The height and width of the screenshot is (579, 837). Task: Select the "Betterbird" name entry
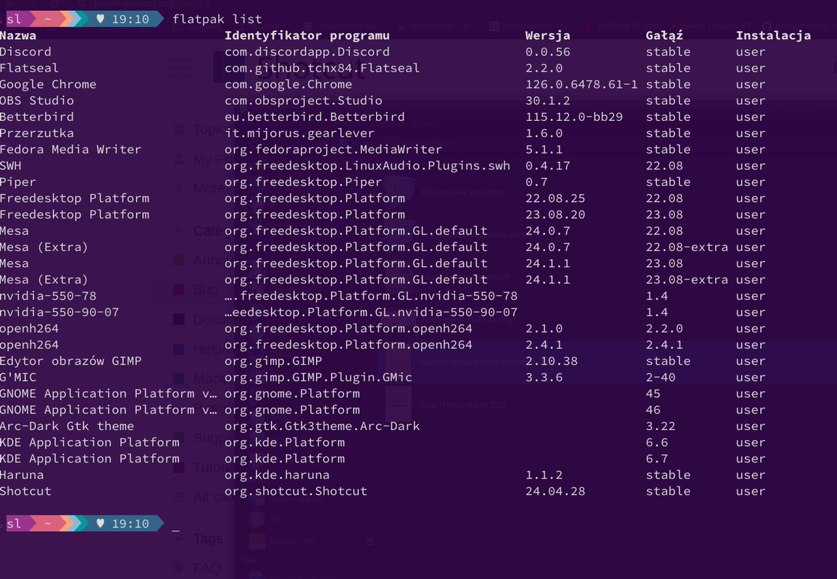point(37,117)
